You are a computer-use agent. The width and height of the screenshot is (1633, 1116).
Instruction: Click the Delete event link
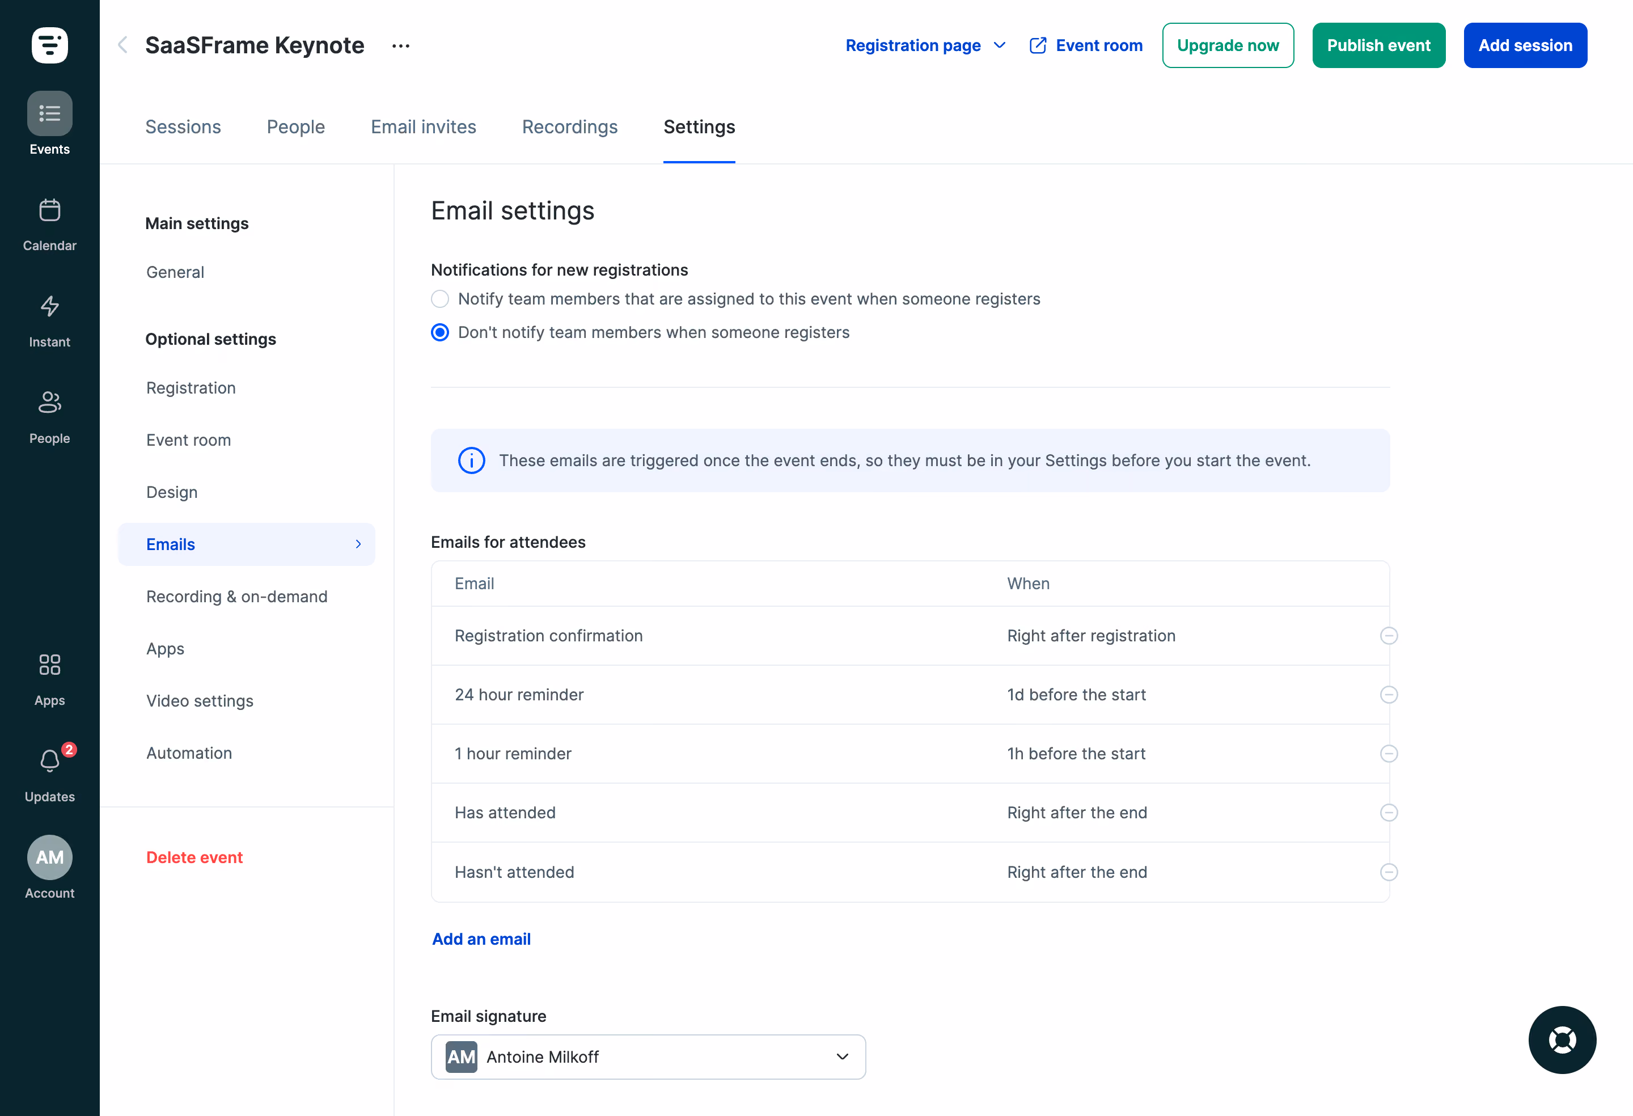(194, 857)
